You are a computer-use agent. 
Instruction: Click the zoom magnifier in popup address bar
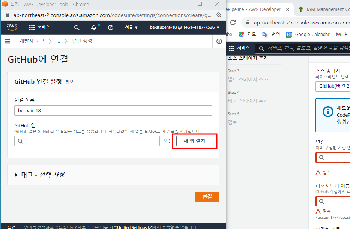click(x=219, y=15)
